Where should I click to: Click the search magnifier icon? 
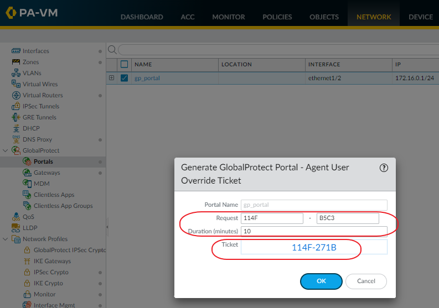pos(112,50)
